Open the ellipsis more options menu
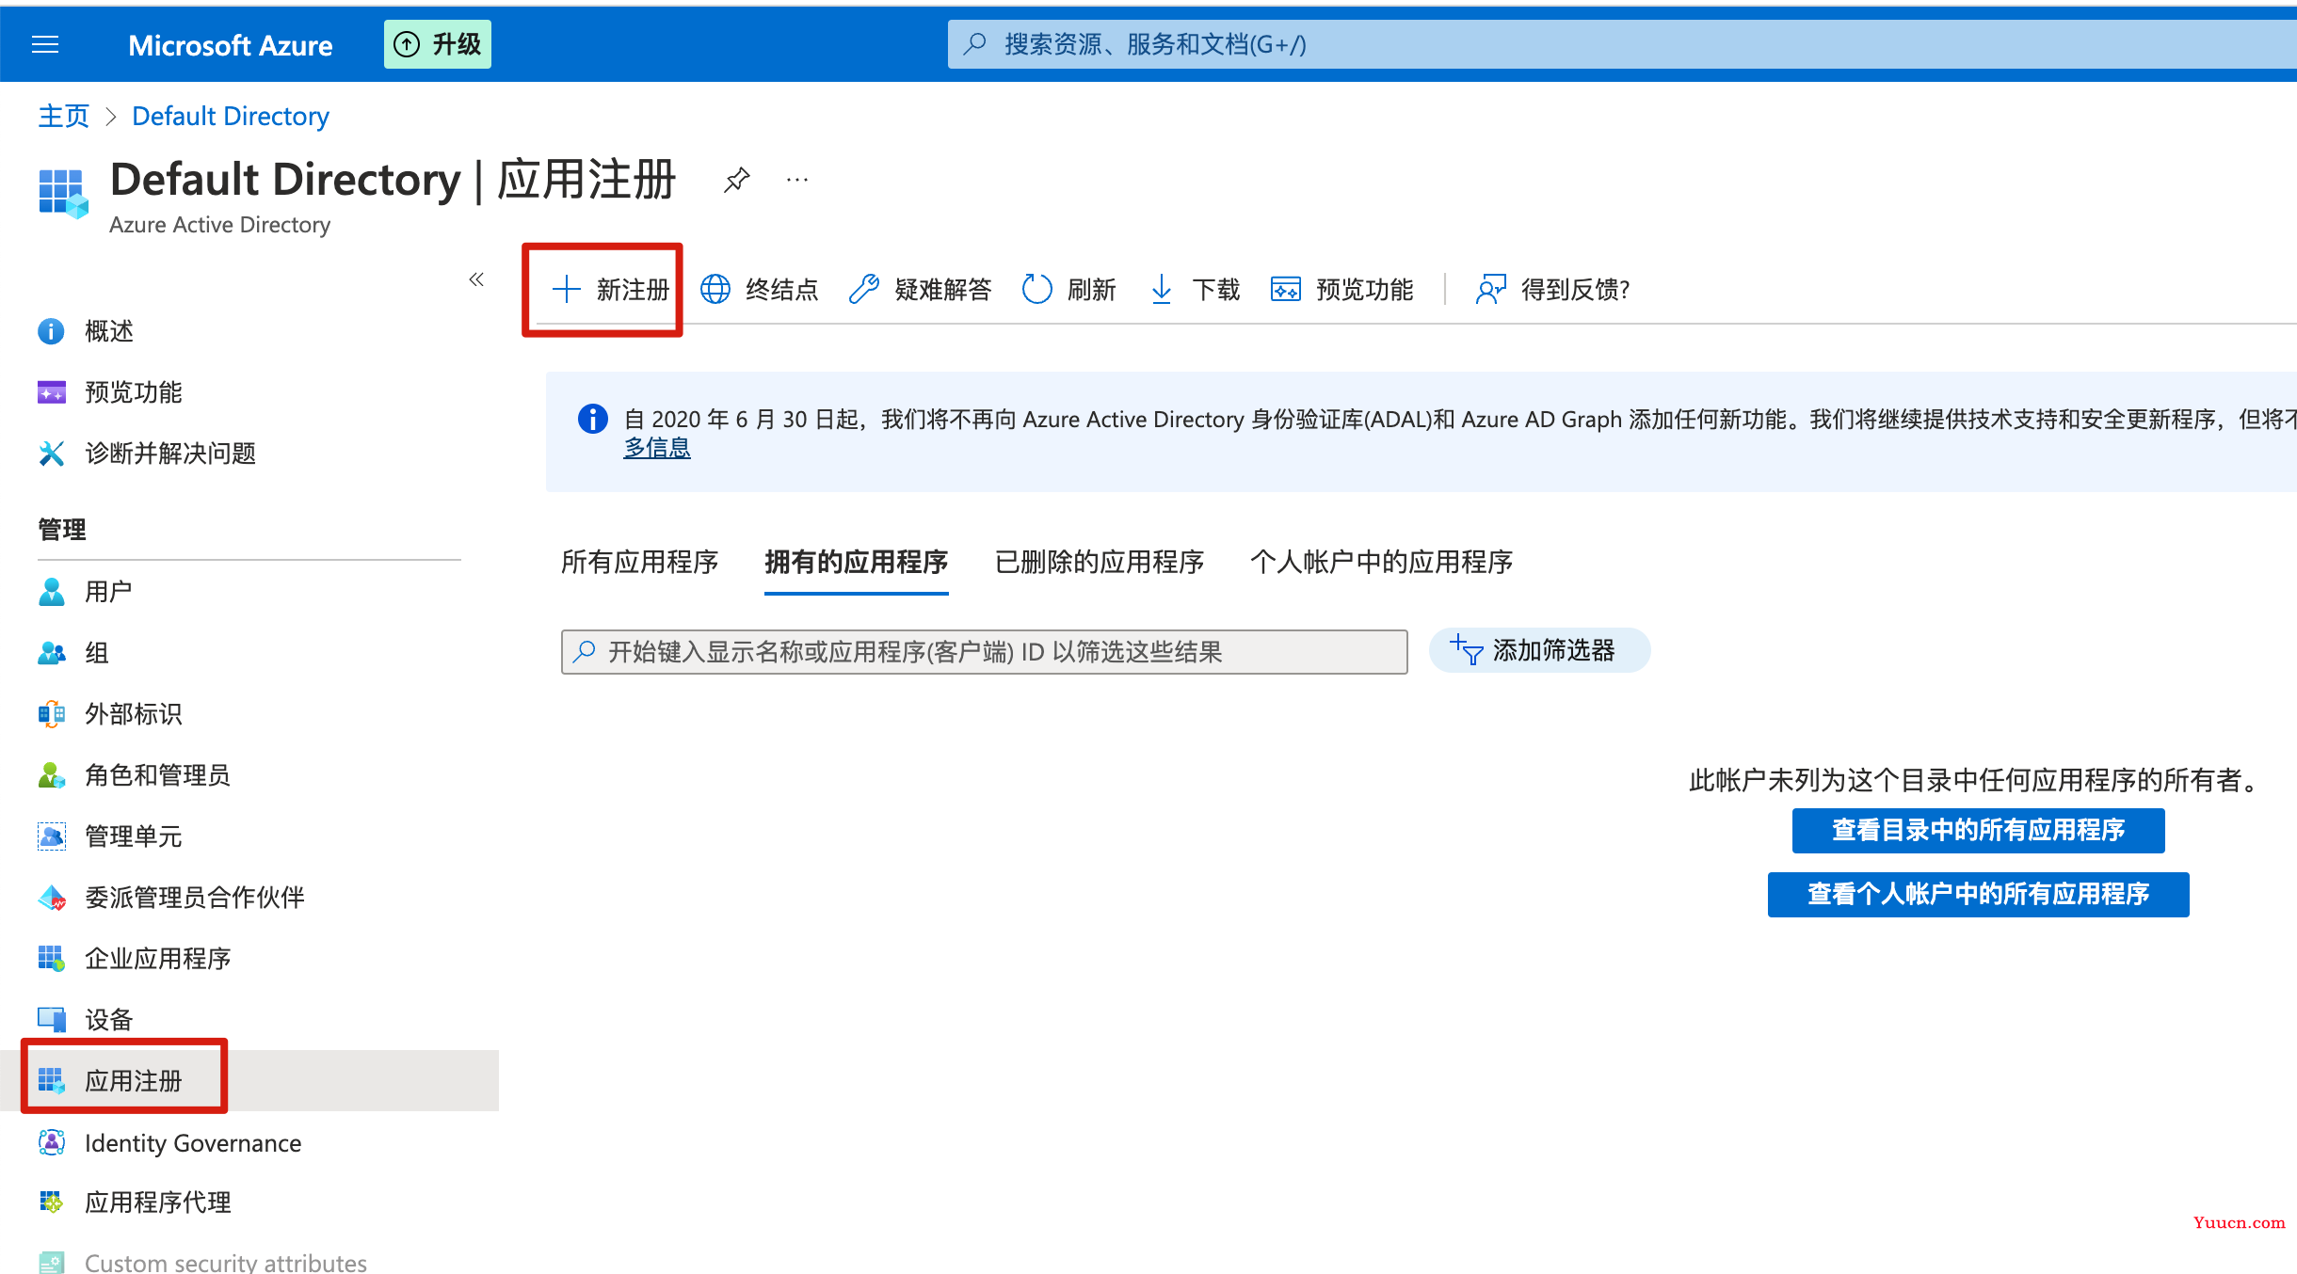The height and width of the screenshot is (1274, 2297). (x=797, y=180)
